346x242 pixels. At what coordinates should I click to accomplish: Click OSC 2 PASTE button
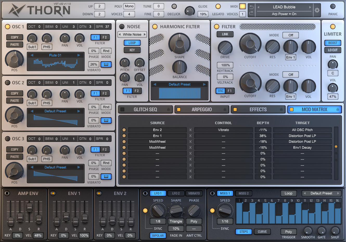pos(15,101)
